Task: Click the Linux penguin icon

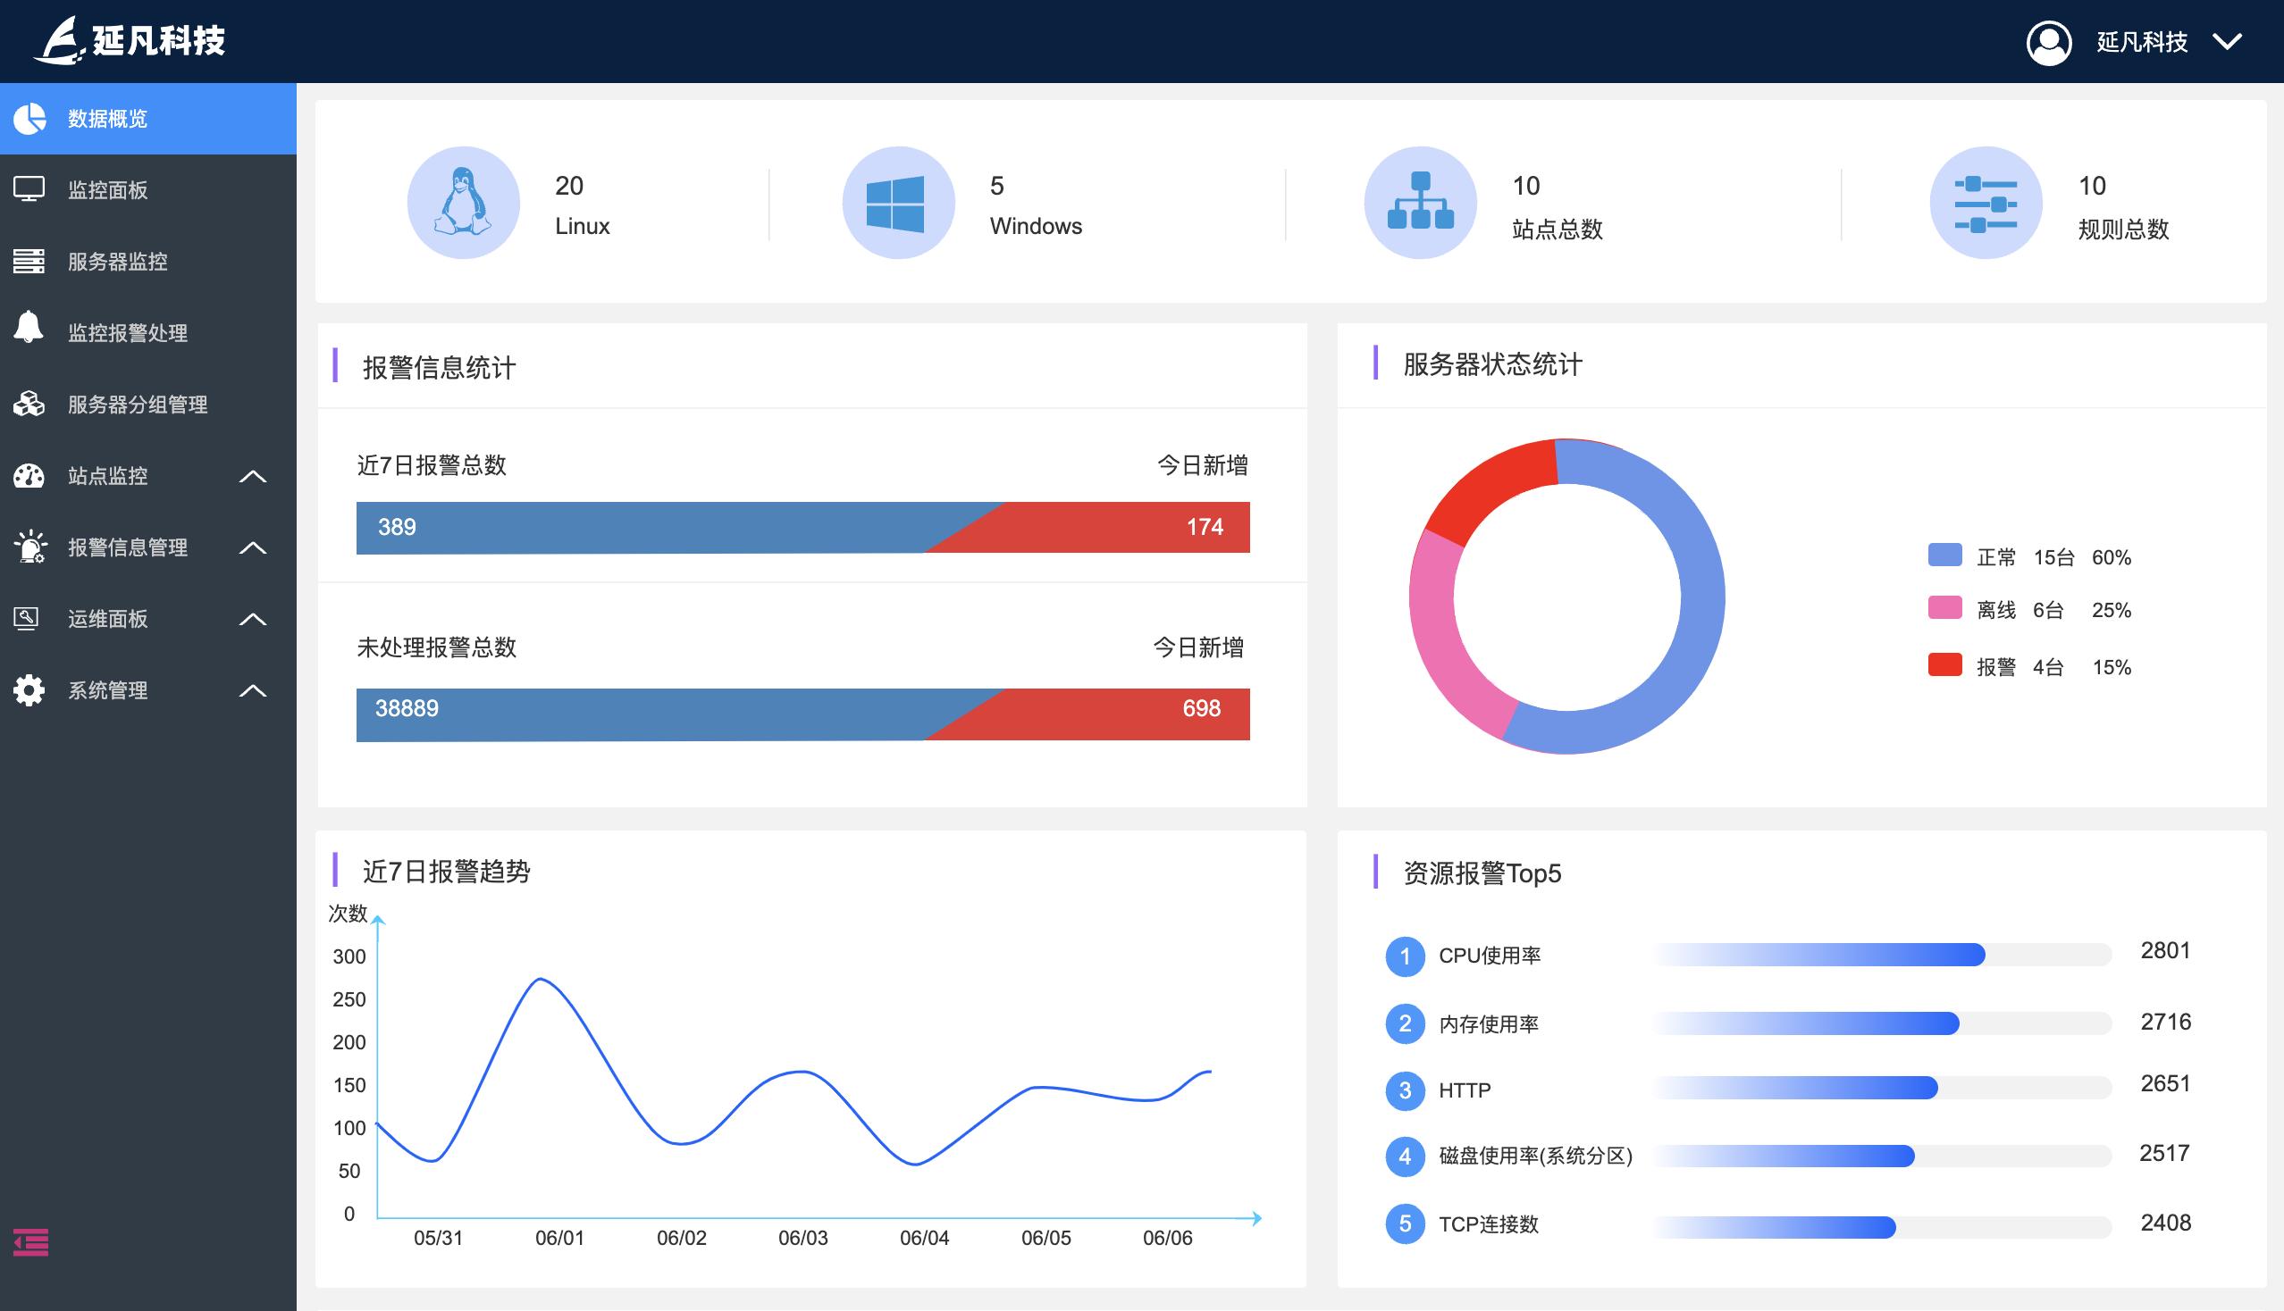Action: coord(463,203)
